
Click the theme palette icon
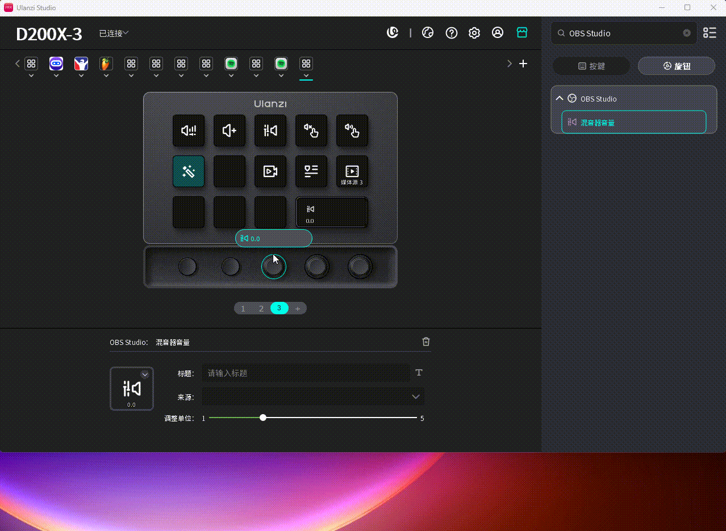pos(428,33)
